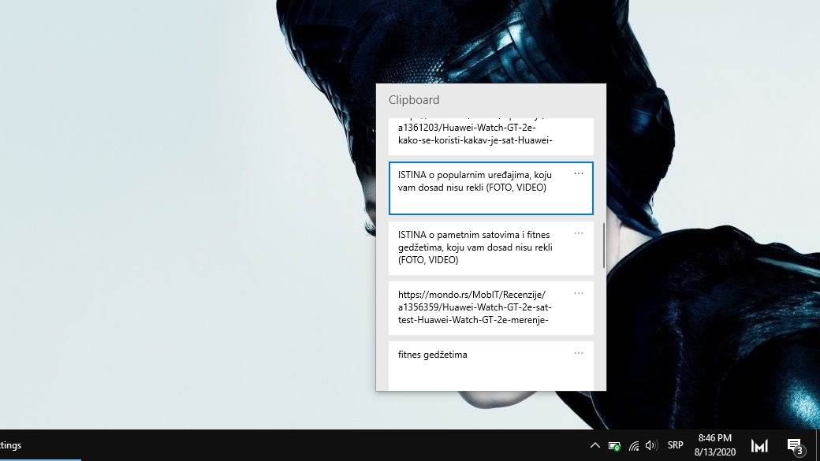Image resolution: width=820 pixels, height=461 pixels.
Task: Click the Clipboard panel header
Action: (414, 99)
